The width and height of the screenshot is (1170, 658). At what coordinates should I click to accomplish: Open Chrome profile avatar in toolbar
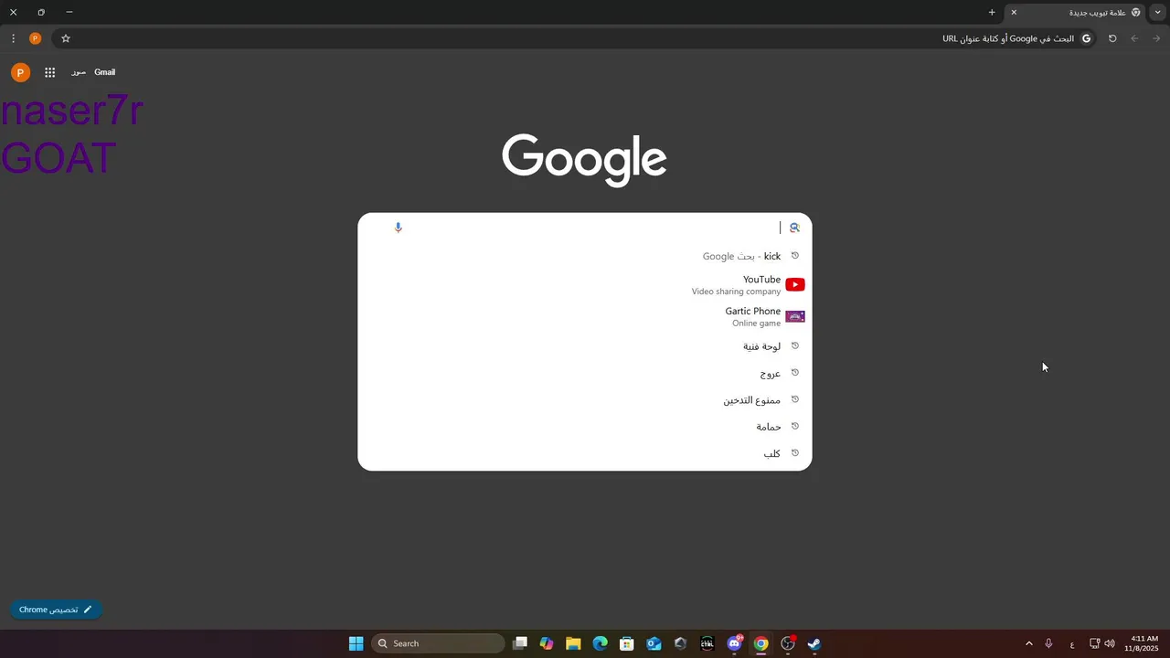[x=36, y=38]
